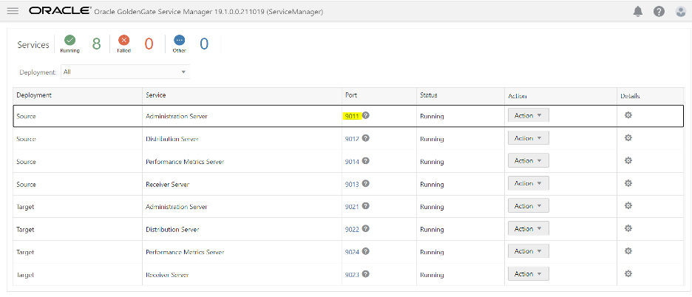
Task: Open details gear for Source Performance Metrics Server
Action: coord(628,160)
